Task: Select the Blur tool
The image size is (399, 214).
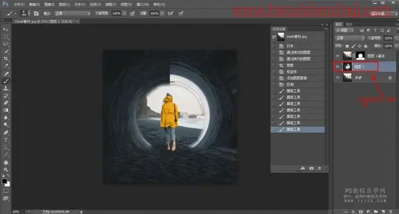Action: tap(6, 117)
